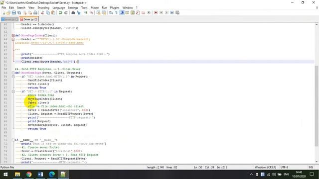Viewport: 319px width, 179px height.
Task: Open the Search menu
Action: pos(21,7)
